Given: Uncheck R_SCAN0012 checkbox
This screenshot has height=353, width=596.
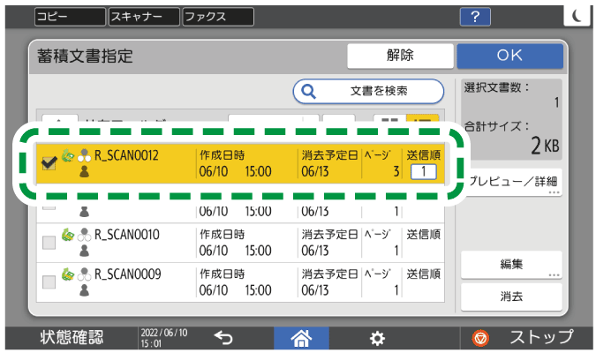Looking at the screenshot, I should click(x=49, y=163).
